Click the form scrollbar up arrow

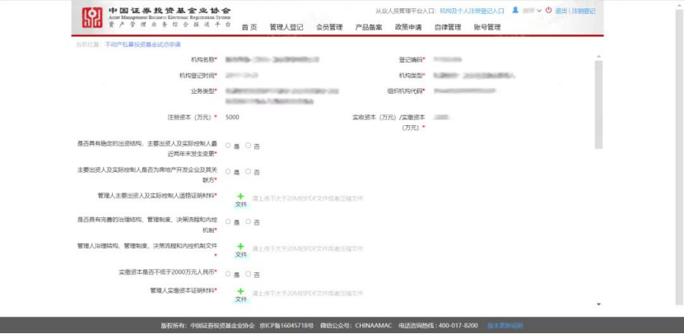click(598, 57)
